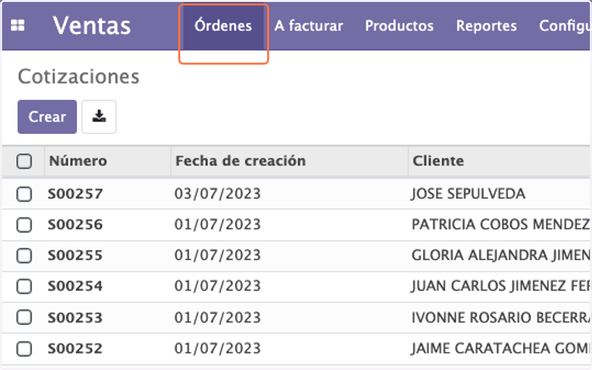Open the JOSE SEPULVEDA quotation row

[x=297, y=194]
